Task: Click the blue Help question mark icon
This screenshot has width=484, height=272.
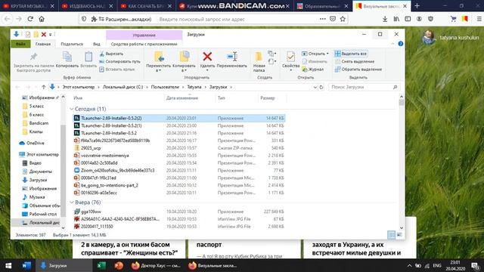Action: tap(401, 44)
